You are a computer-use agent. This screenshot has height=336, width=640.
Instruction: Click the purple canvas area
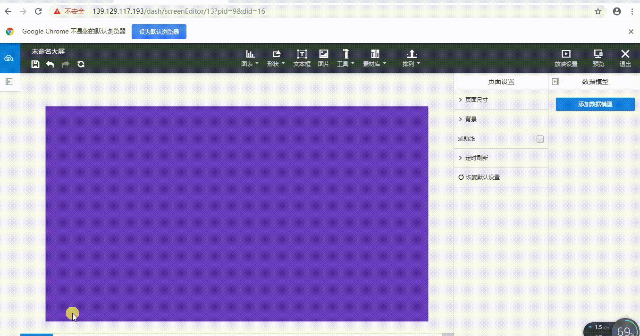click(x=236, y=214)
